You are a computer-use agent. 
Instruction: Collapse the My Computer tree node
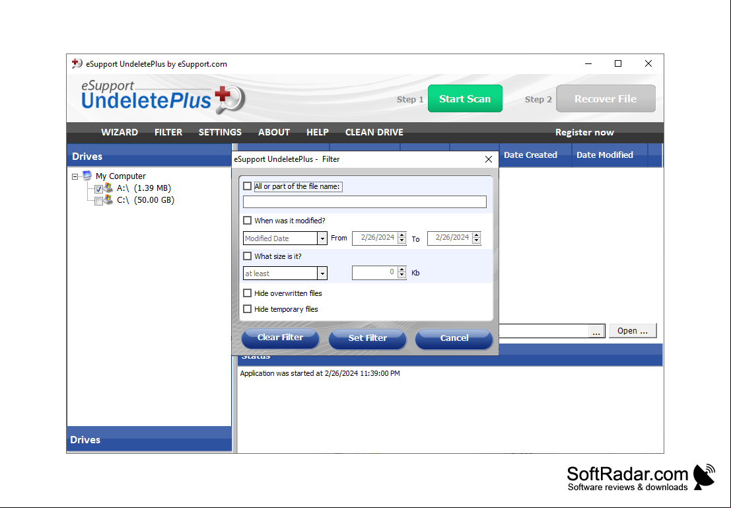(75, 177)
